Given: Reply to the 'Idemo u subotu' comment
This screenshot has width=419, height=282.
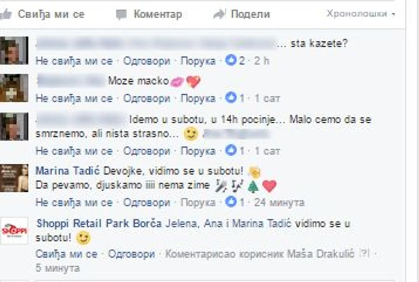Looking at the screenshot, I should (x=146, y=151).
